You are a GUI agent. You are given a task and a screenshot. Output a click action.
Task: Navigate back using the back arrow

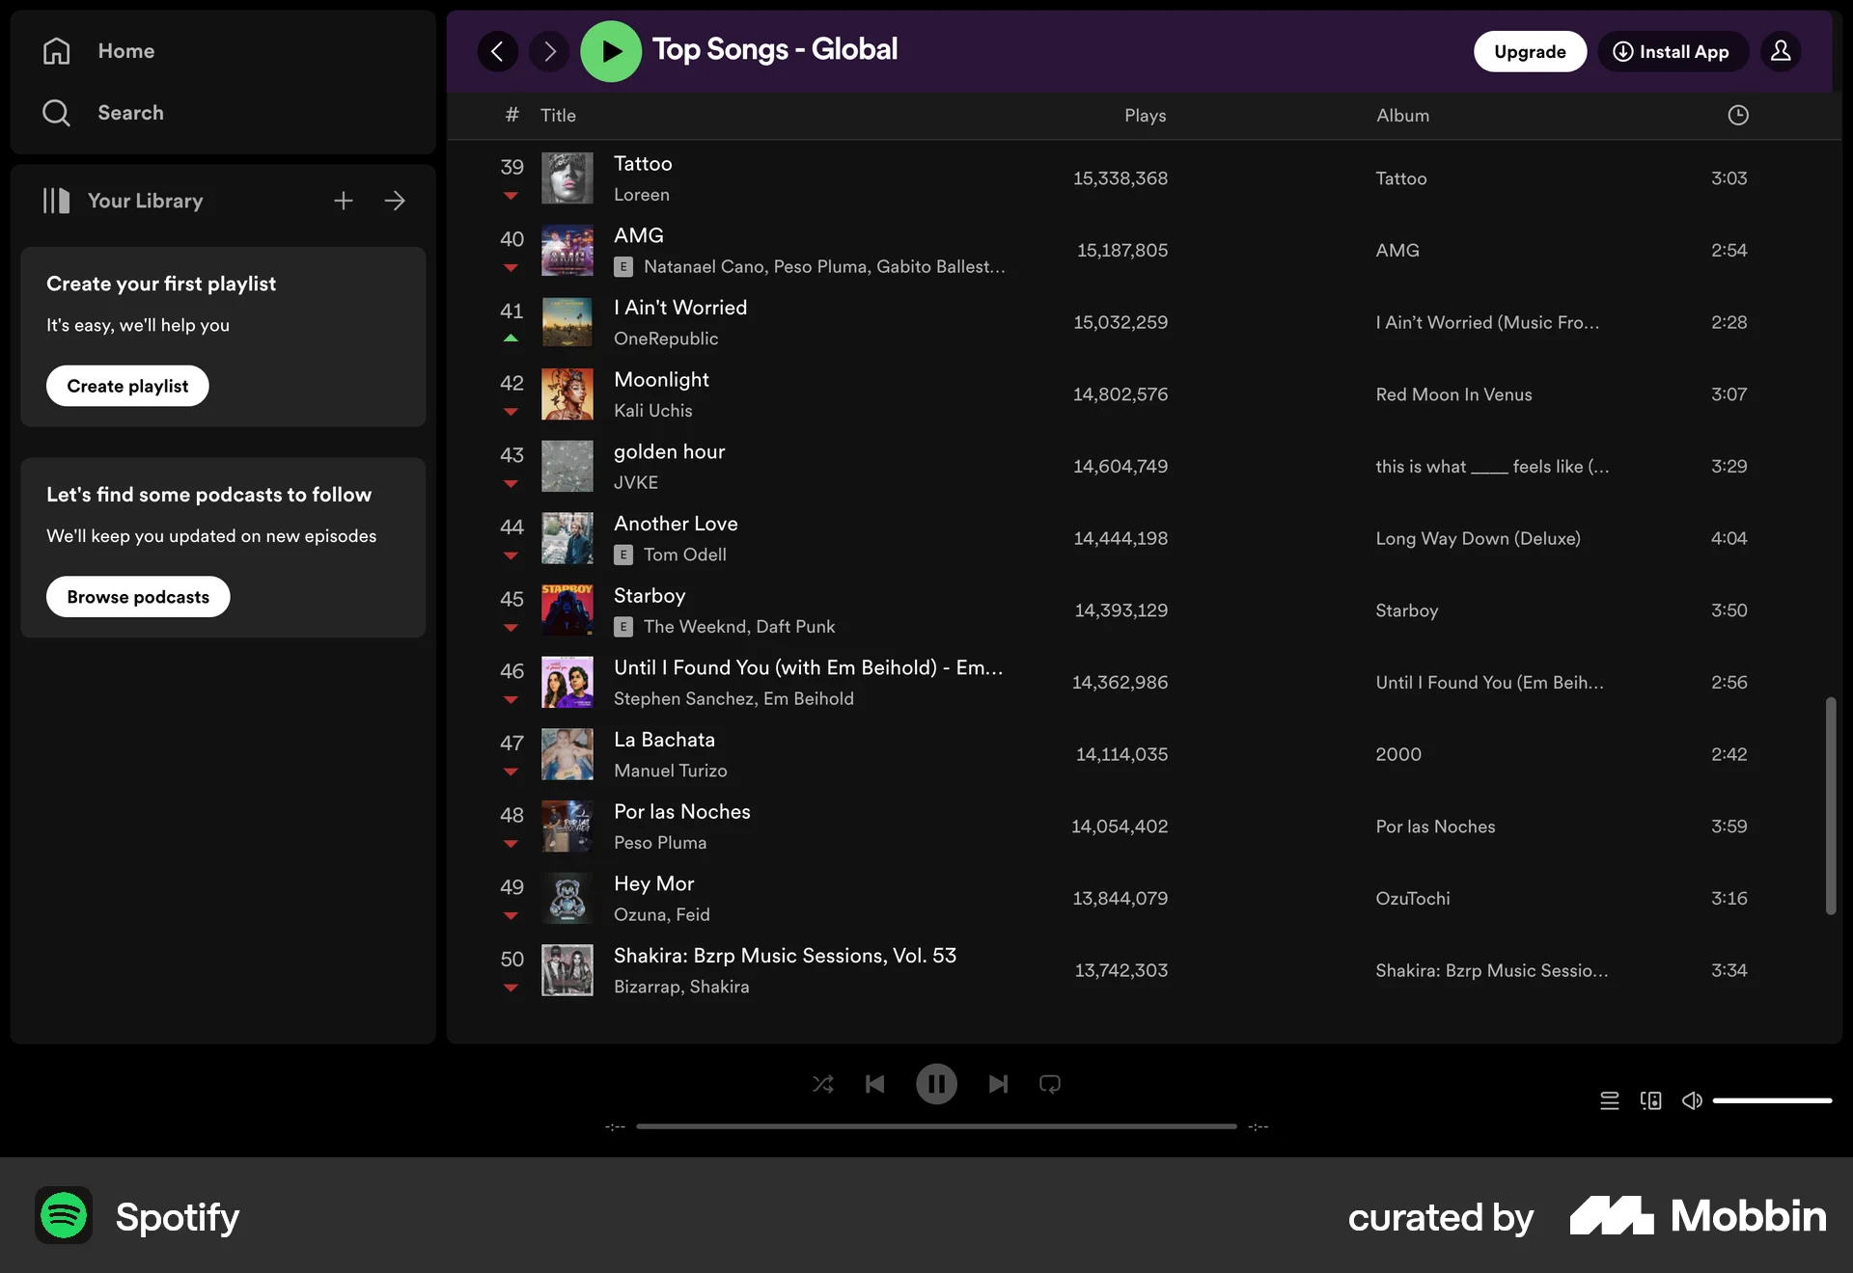(497, 51)
